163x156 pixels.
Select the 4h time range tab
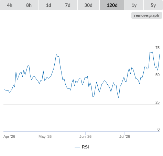[x=10, y=5]
